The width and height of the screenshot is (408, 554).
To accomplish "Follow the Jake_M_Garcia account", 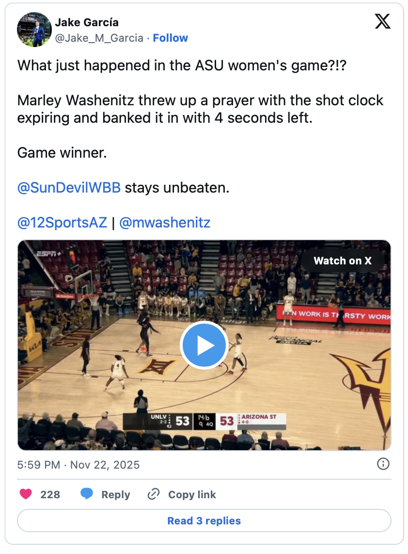I will point(170,38).
